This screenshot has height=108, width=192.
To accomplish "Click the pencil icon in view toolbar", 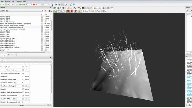I will [100, 8].
